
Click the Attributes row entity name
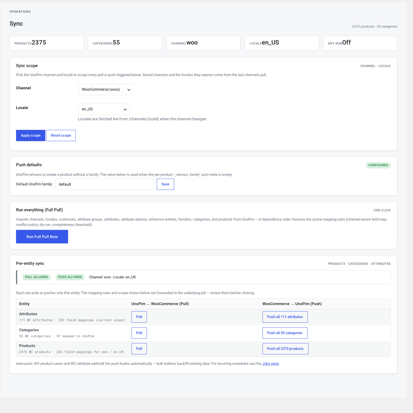[x=28, y=314]
